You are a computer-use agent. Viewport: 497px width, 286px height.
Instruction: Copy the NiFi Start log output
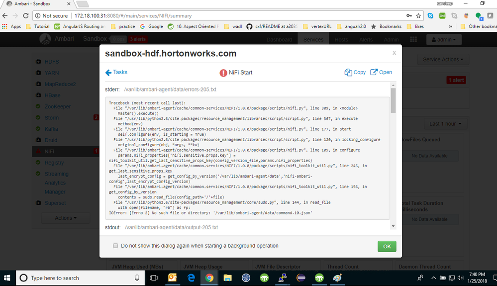click(x=355, y=72)
